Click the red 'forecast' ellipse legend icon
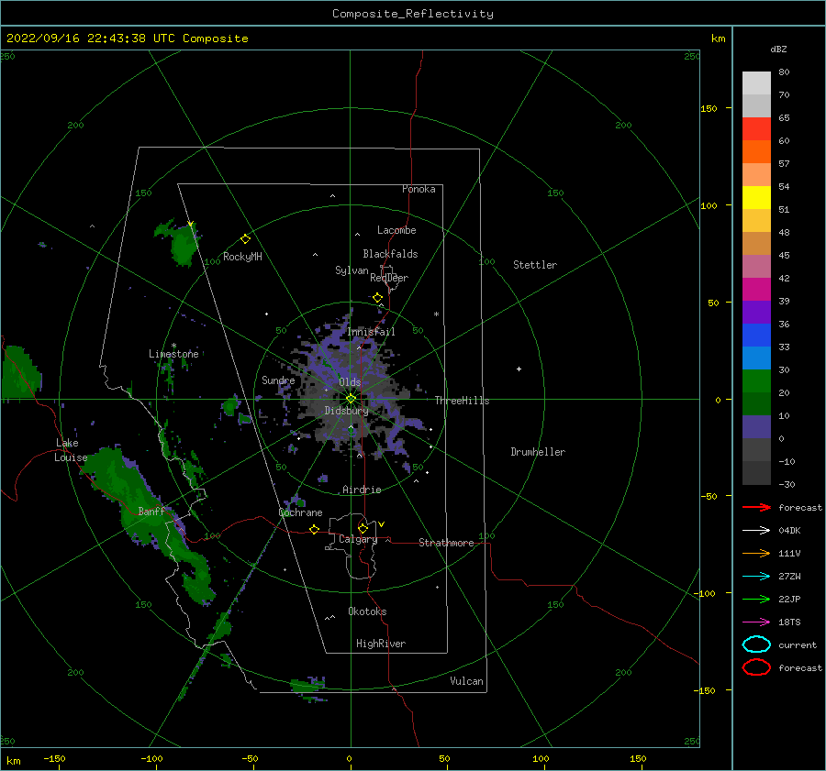 [756, 667]
